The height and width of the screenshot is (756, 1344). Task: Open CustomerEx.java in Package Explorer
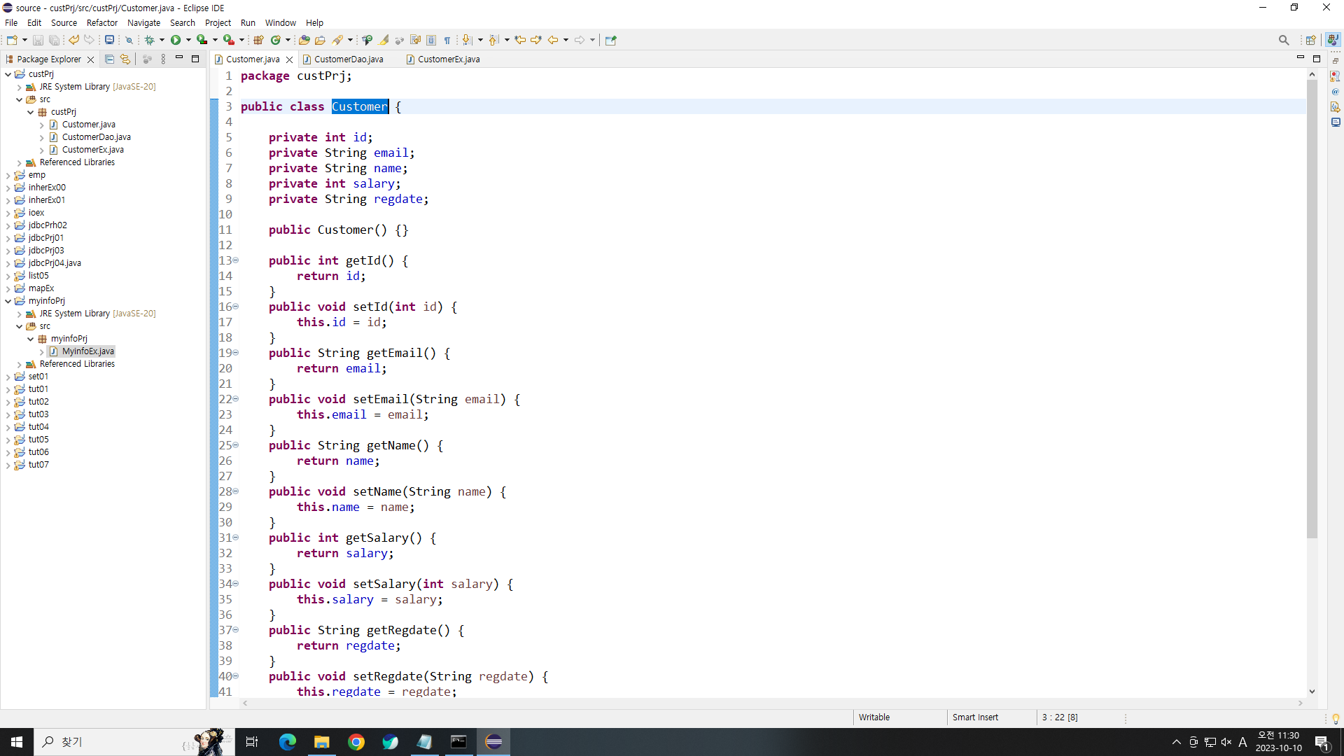click(92, 150)
